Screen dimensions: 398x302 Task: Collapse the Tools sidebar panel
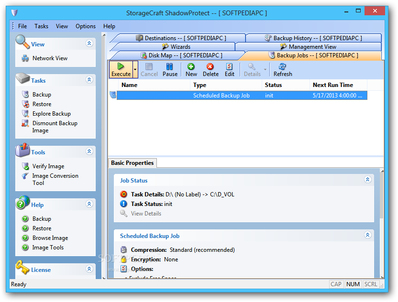pos(89,151)
